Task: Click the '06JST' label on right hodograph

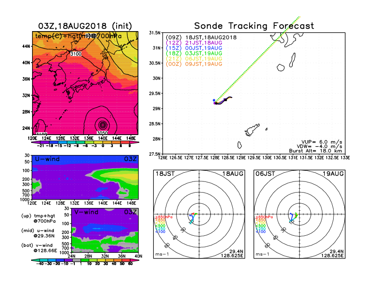Action: coord(265,174)
